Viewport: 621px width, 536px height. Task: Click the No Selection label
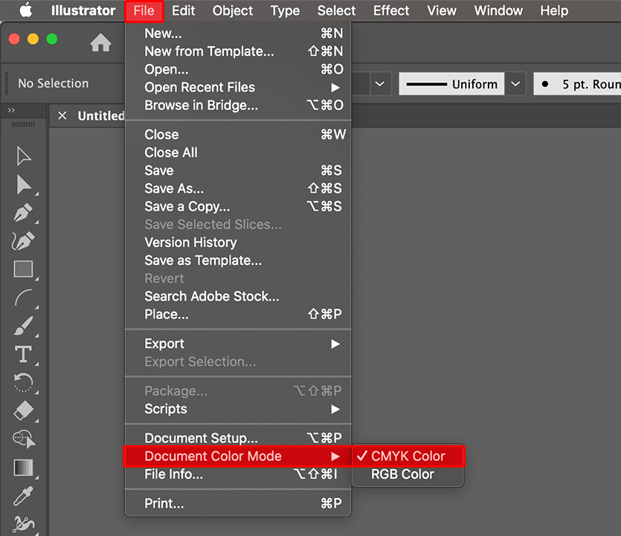pos(54,83)
